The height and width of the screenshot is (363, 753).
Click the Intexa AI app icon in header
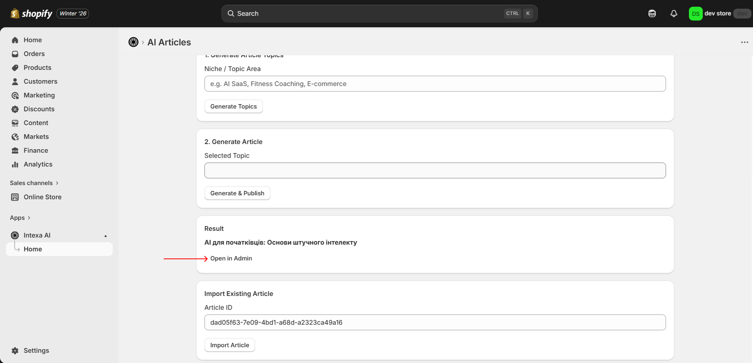[133, 42]
